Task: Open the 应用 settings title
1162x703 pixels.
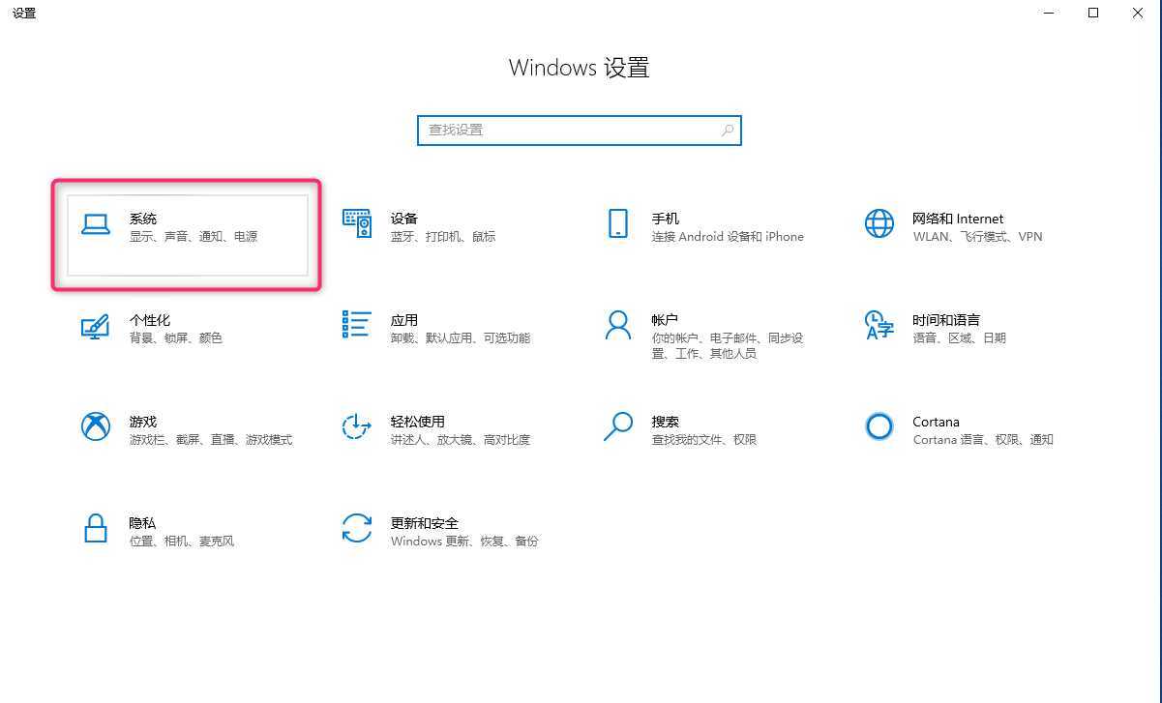Action: pos(404,320)
